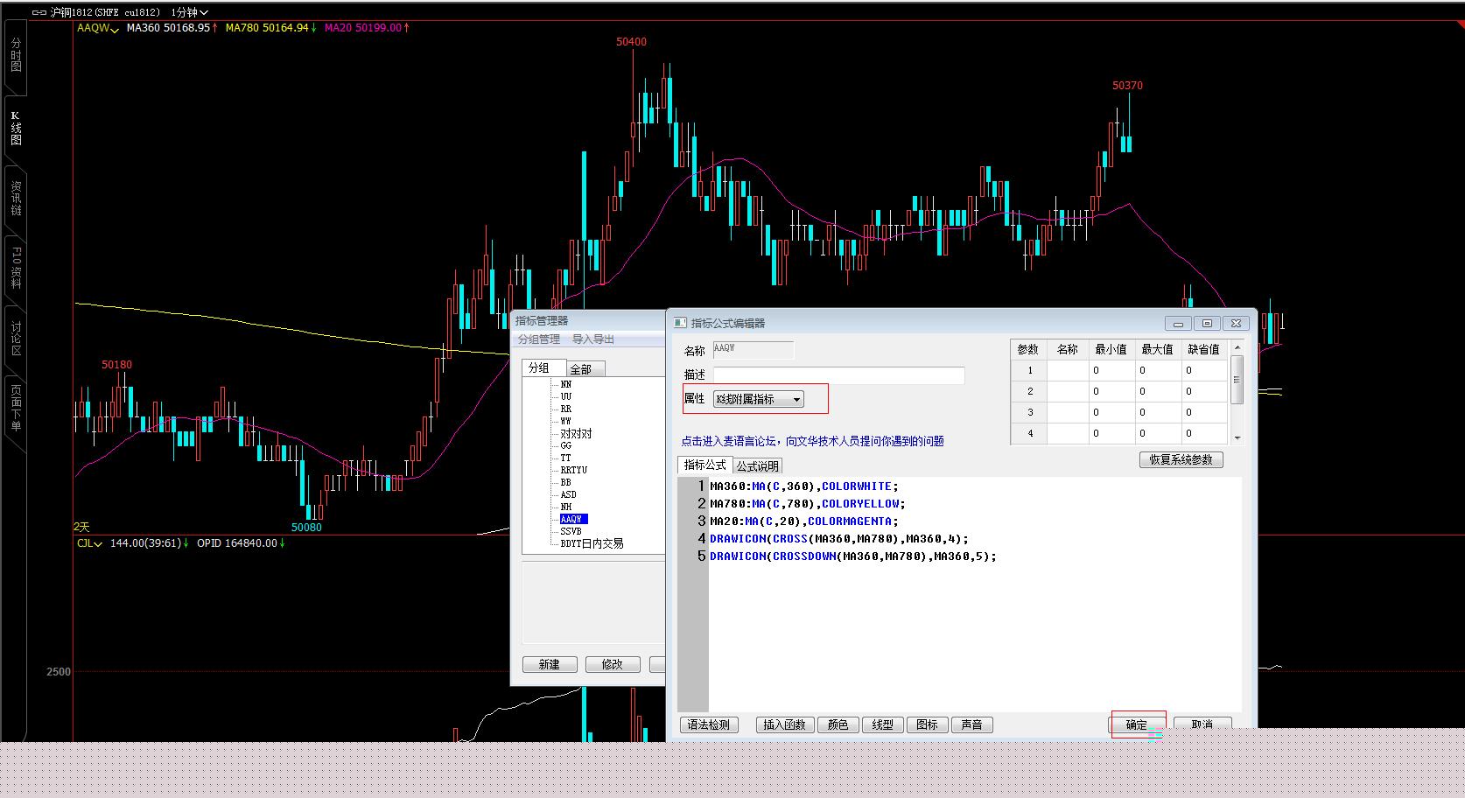The image size is (1465, 798).
Task: Open the 麦语言论坛 forum link
Action: [x=812, y=441]
